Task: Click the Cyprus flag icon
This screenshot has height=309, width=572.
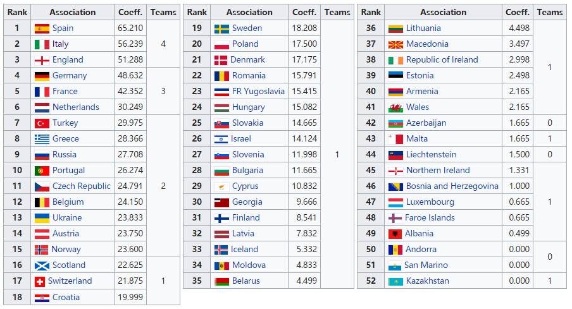Action: click(x=221, y=186)
